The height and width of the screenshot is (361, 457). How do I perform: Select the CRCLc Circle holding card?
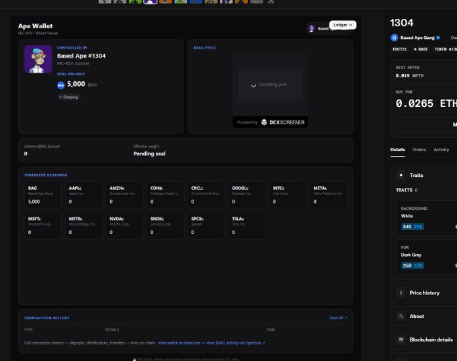click(x=206, y=195)
